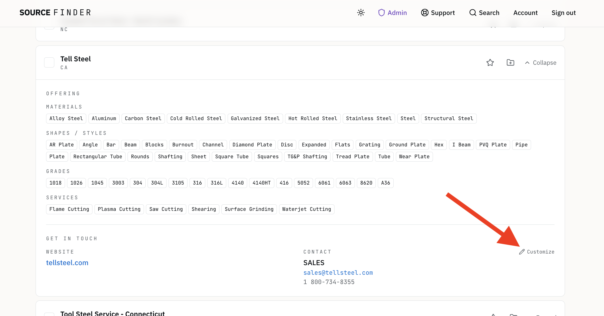Open the Account menu
This screenshot has height=316, width=604.
click(525, 13)
